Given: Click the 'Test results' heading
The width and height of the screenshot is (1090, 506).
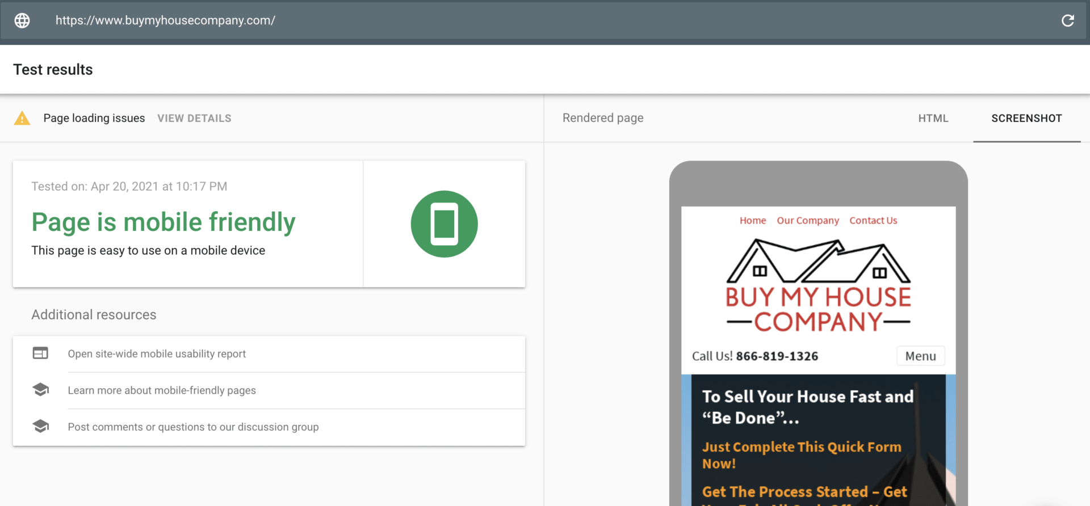Looking at the screenshot, I should [53, 69].
